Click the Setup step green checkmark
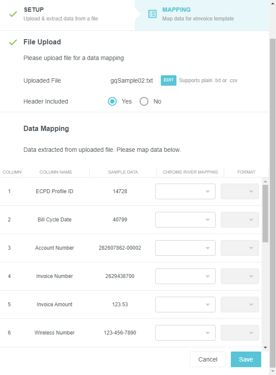 (x=13, y=14)
